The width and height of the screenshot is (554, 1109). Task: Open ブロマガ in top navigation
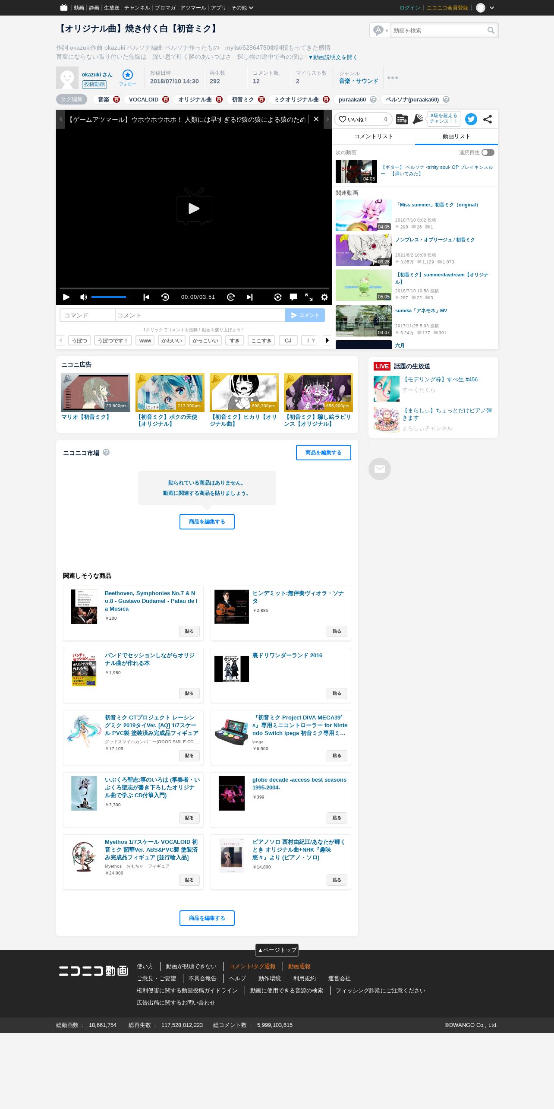click(x=165, y=8)
